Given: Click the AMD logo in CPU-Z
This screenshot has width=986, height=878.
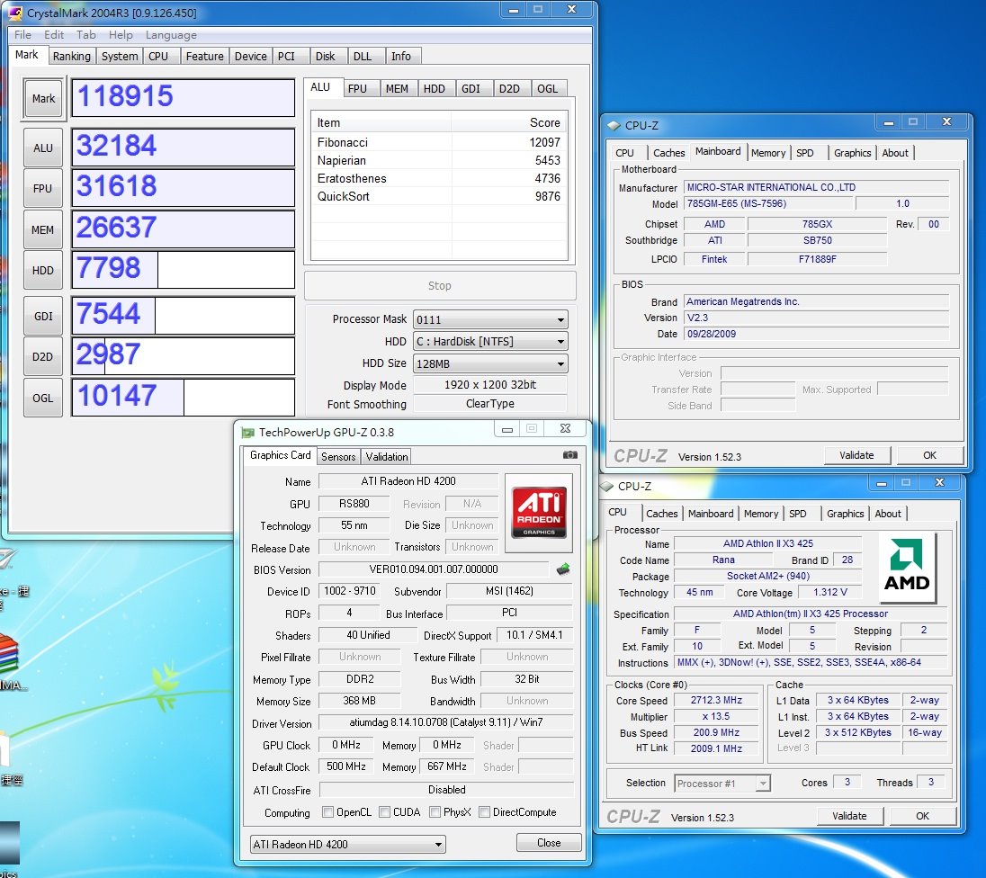Looking at the screenshot, I should 906,566.
